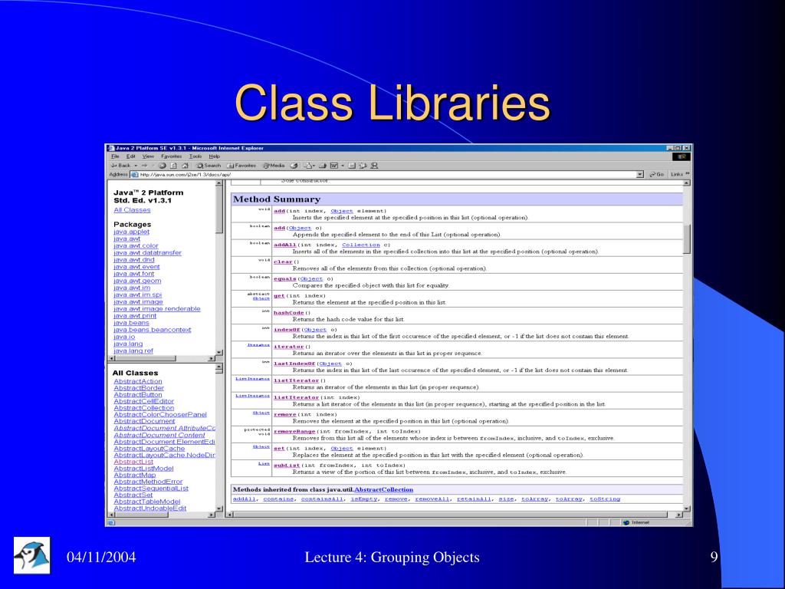The height and width of the screenshot is (589, 785).
Task: Click the Internet zone indicator in status bar
Action: click(636, 522)
